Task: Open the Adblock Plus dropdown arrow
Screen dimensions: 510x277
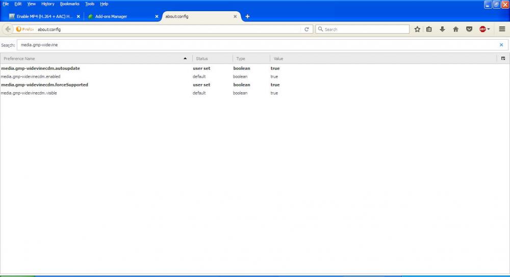Action: (489, 29)
